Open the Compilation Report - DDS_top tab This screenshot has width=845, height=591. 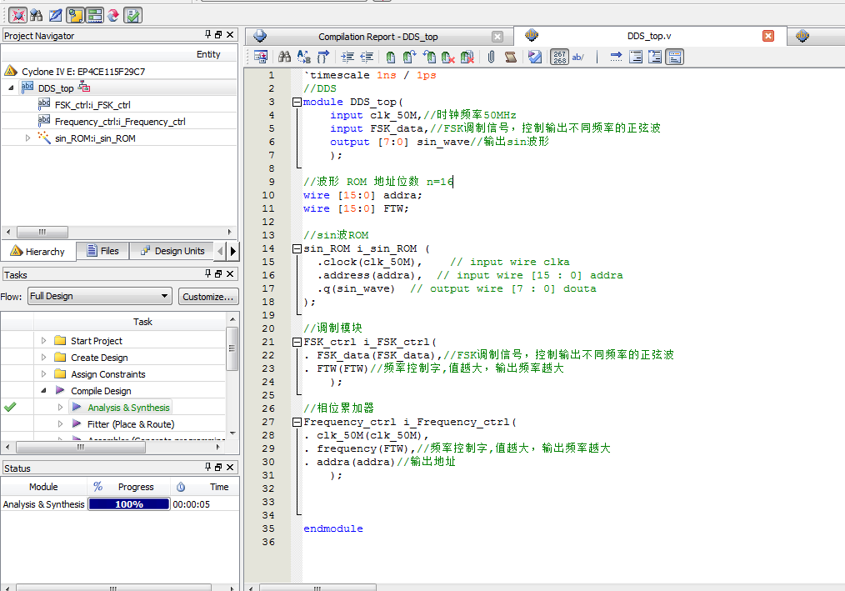[377, 37]
